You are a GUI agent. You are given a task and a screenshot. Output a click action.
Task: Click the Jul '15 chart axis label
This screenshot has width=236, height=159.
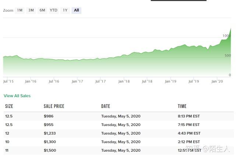pos(9,81)
